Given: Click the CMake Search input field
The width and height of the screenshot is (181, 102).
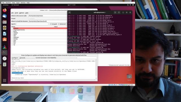Looking at the screenshot, I should pyautogui.click(x=32, y=24).
